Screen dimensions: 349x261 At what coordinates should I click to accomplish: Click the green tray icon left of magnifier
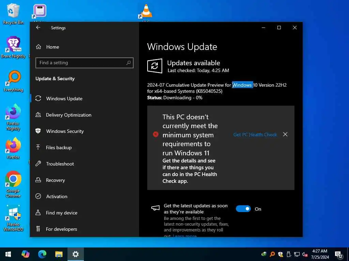click(264, 254)
